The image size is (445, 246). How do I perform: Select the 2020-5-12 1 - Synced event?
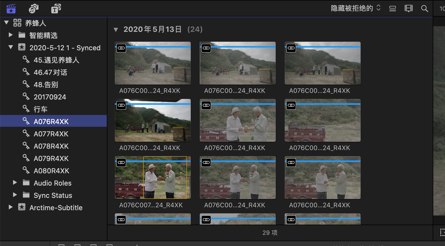(x=65, y=48)
